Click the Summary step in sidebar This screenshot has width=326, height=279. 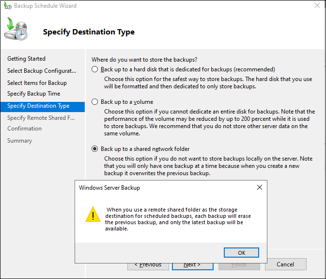pyautogui.click(x=19, y=141)
